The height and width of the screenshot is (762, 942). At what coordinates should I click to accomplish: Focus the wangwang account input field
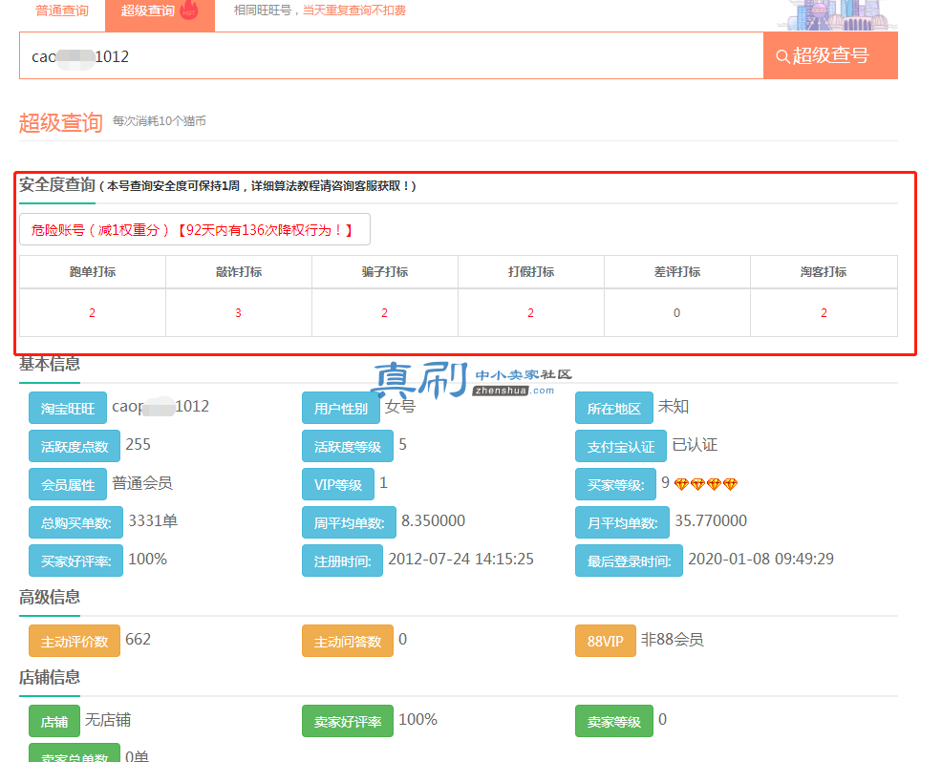pos(391,55)
